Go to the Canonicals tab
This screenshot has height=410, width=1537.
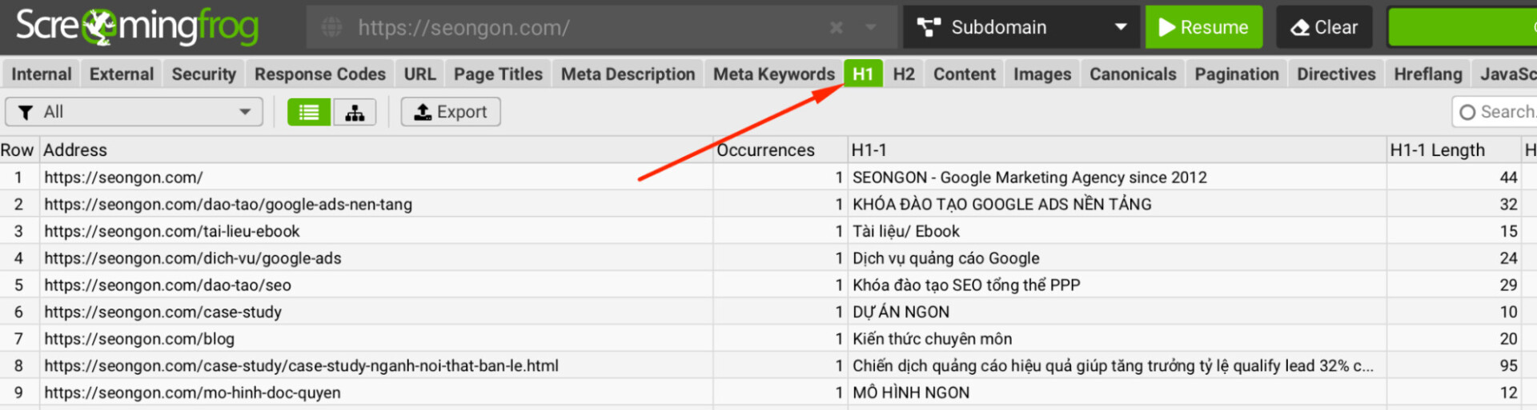tap(1133, 74)
